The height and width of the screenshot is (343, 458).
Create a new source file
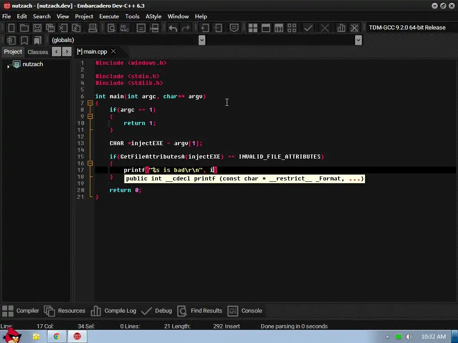tap(11, 28)
